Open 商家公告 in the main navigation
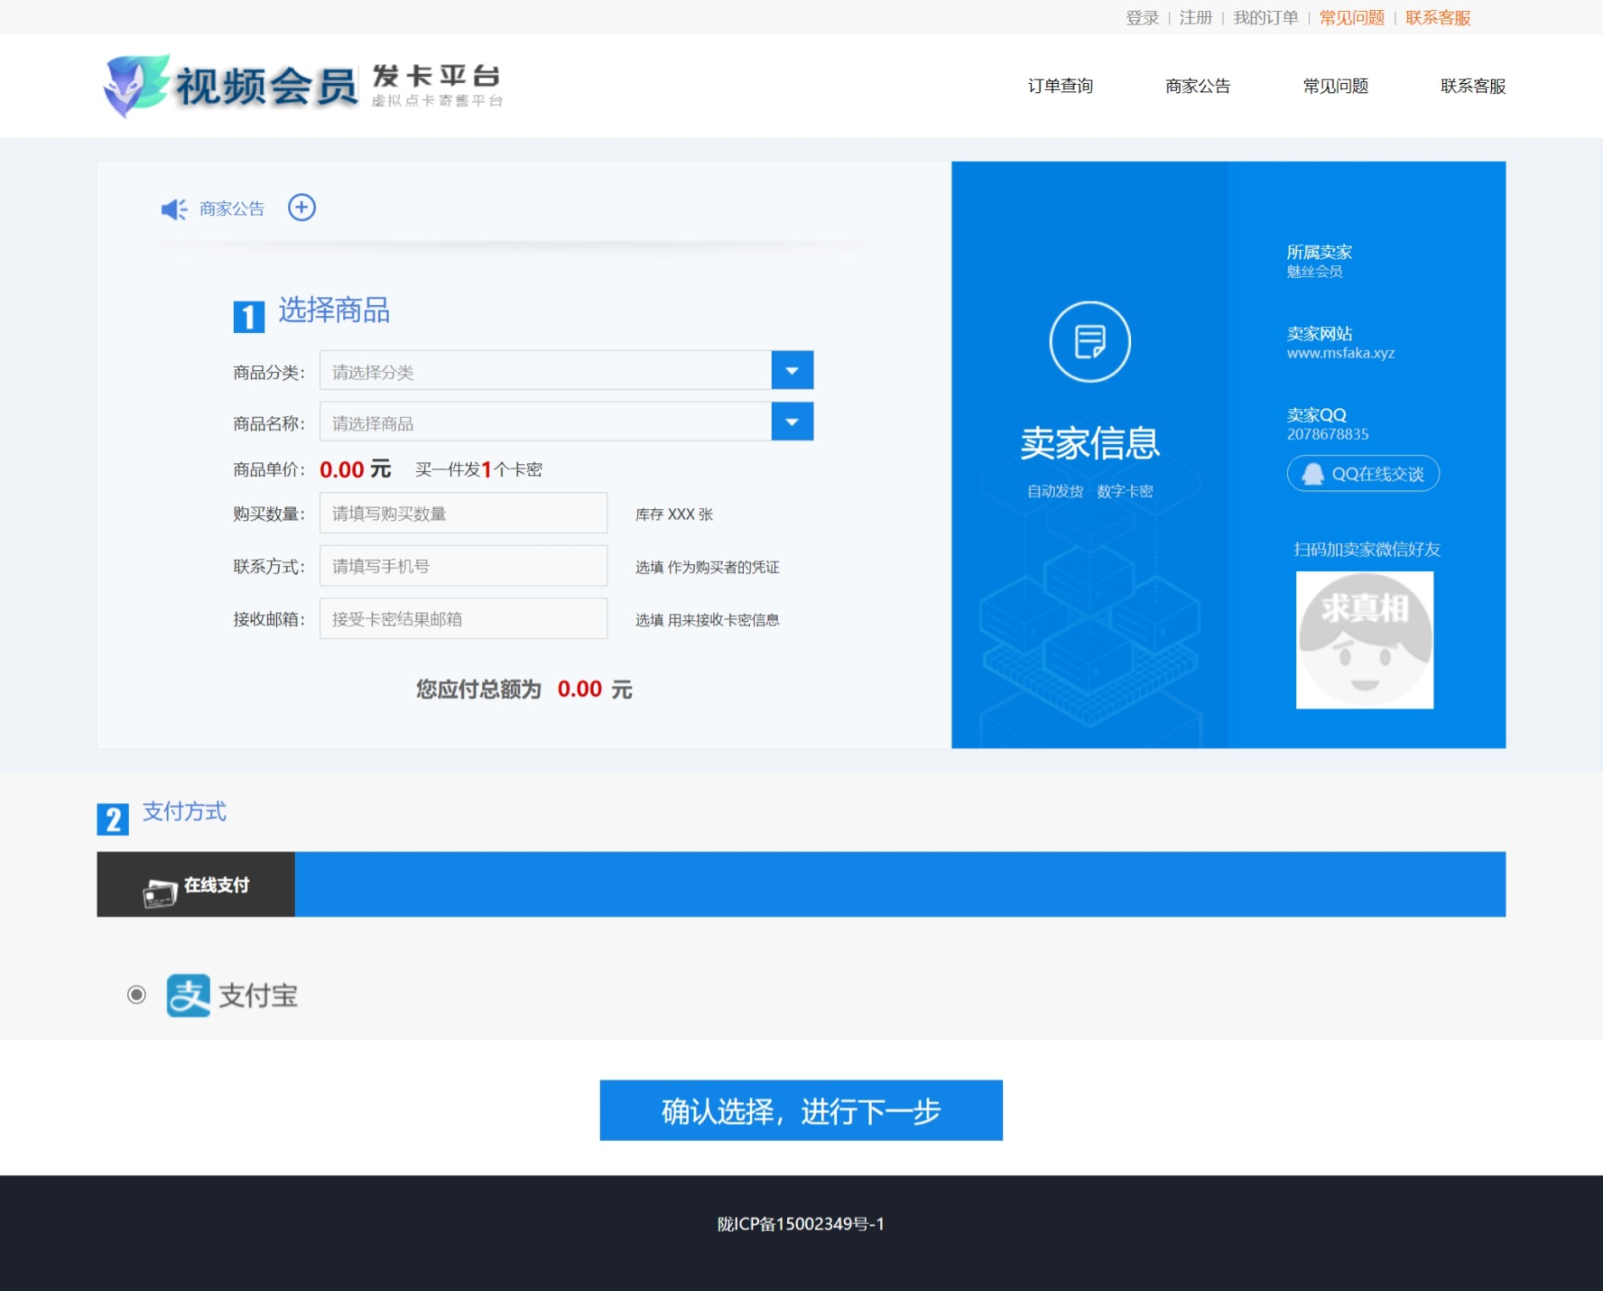 tap(1197, 86)
